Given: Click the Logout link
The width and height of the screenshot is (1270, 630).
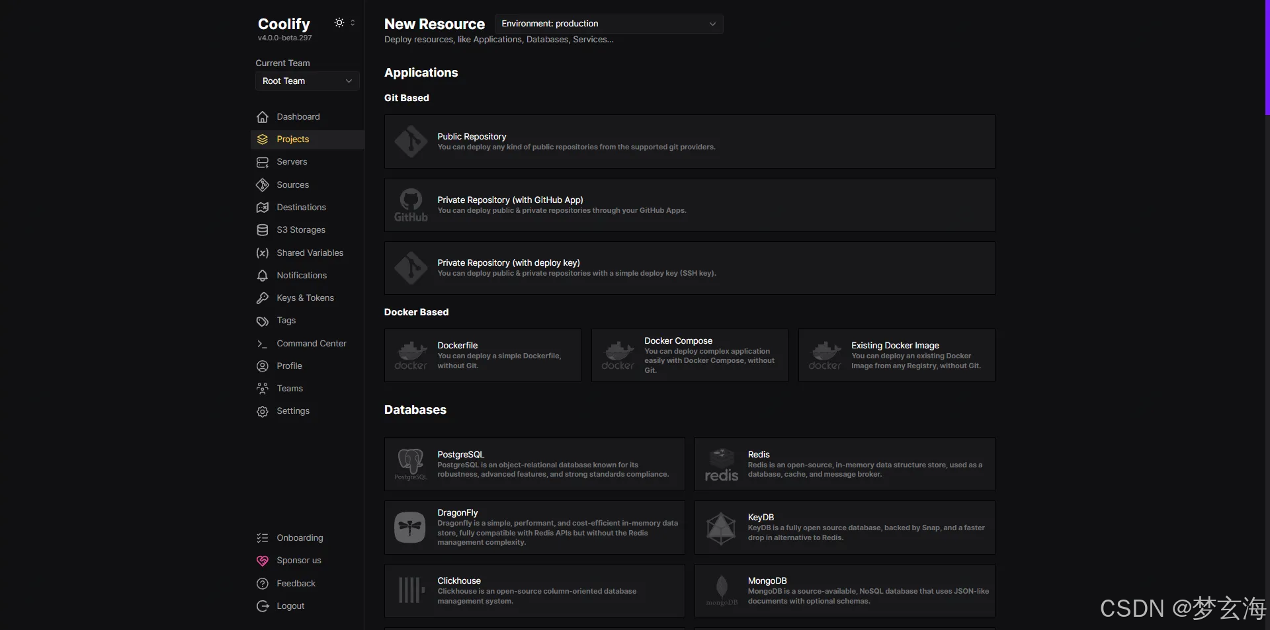Looking at the screenshot, I should 308,606.
